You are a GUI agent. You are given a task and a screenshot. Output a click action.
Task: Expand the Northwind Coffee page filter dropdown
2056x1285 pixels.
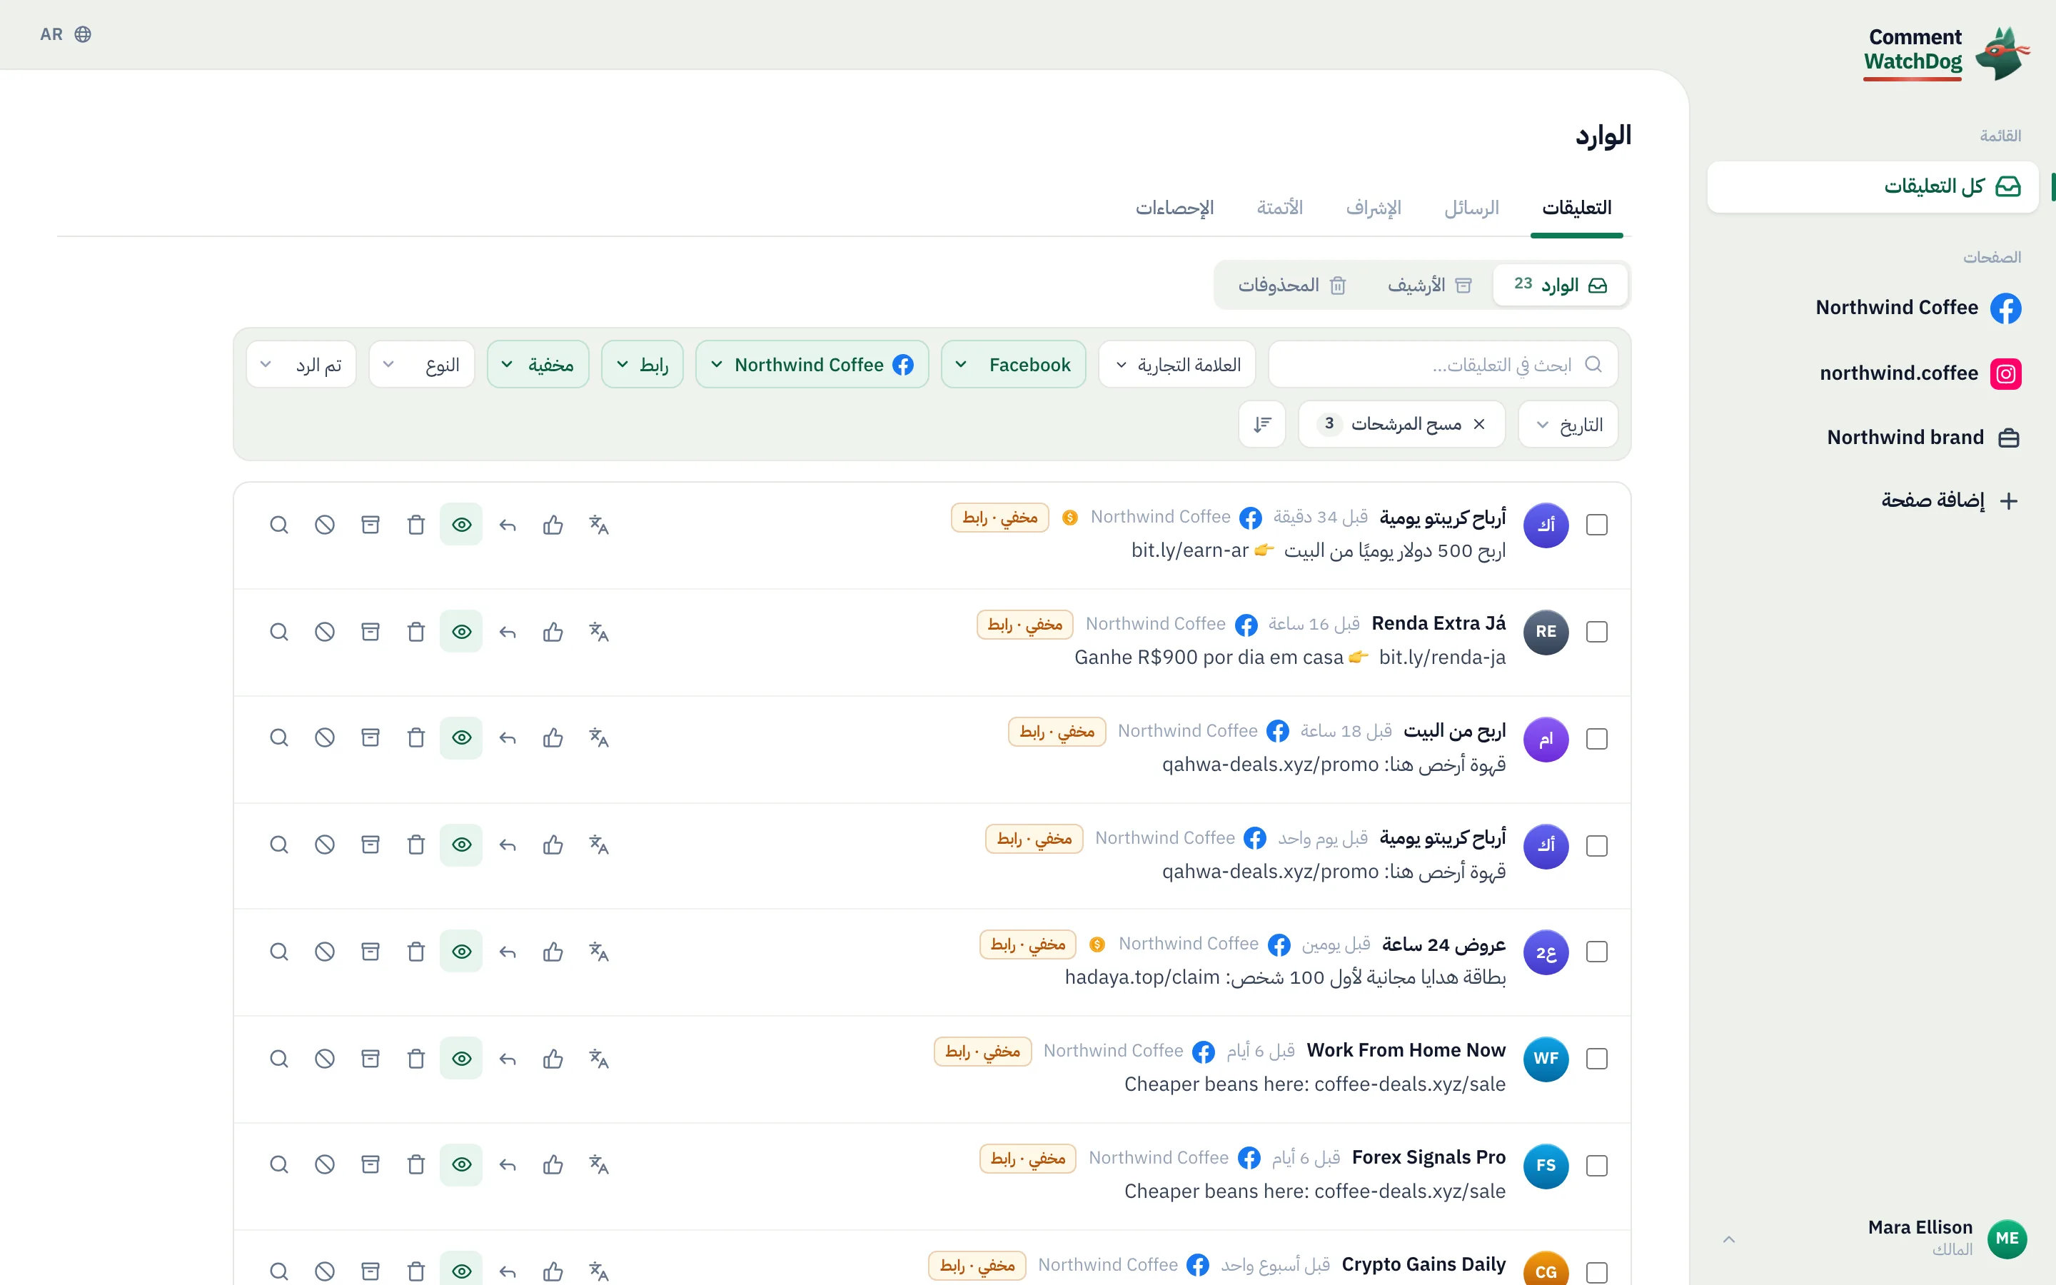click(x=812, y=365)
